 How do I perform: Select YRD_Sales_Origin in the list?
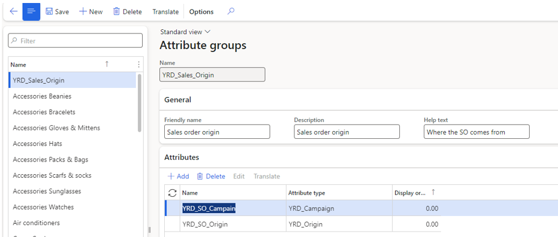coord(73,80)
